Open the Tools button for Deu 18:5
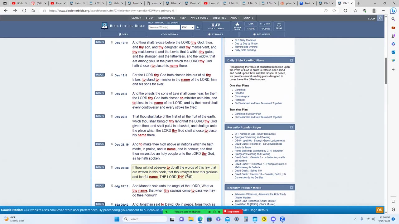This screenshot has width=399, height=224. (x=100, y=75)
